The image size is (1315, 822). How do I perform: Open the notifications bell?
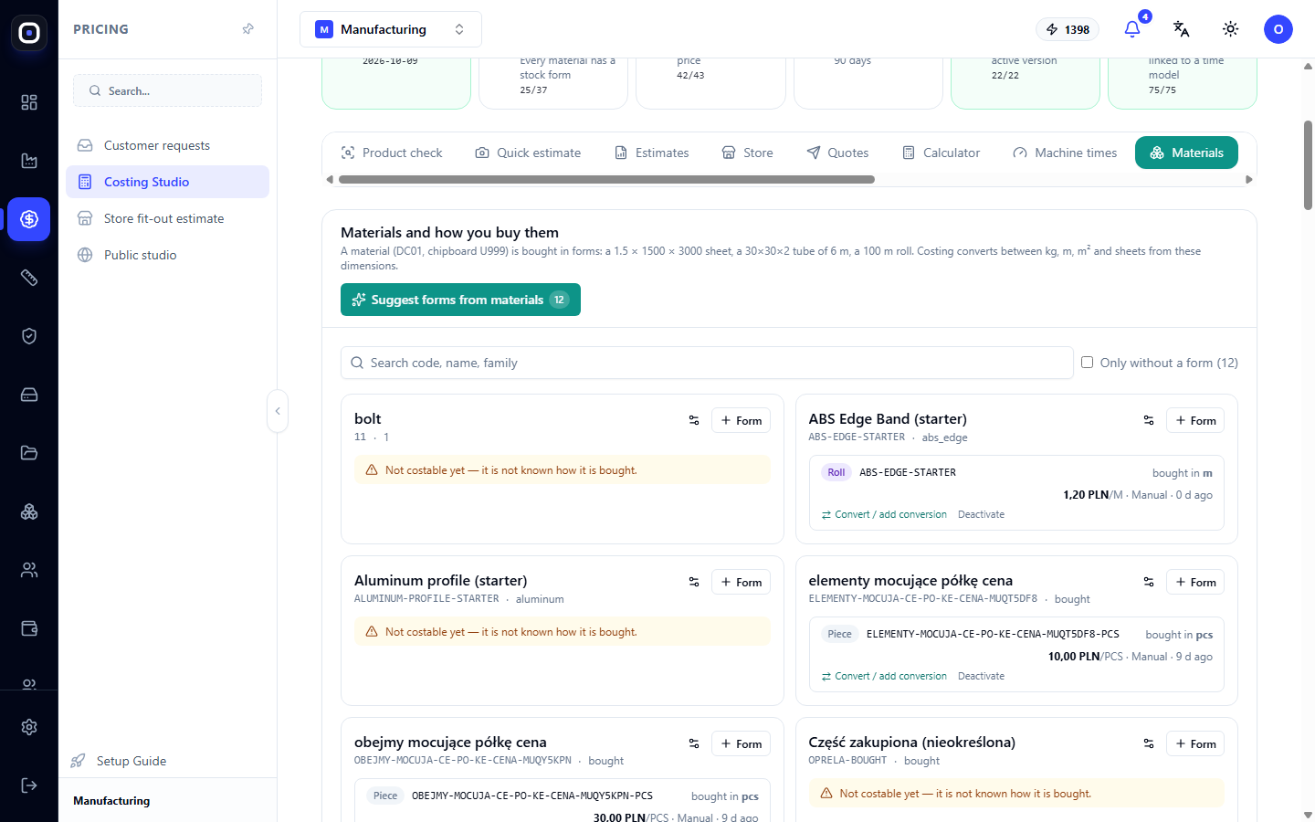click(x=1132, y=29)
